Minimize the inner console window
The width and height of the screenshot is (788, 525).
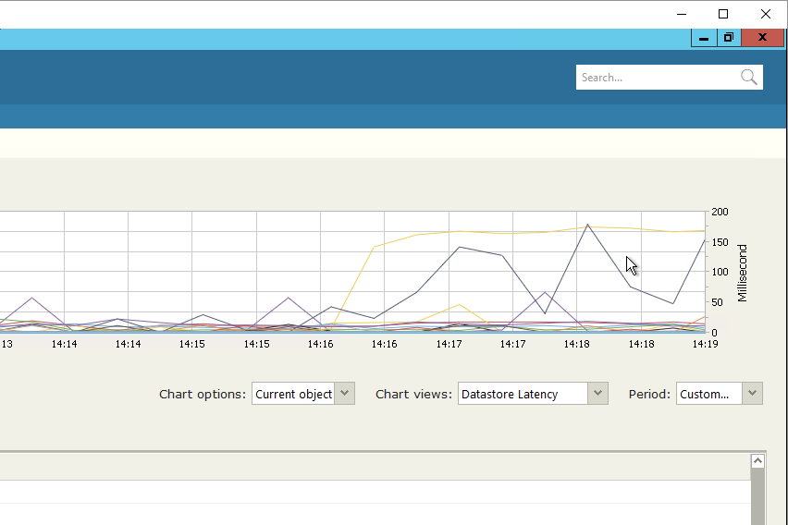(704, 38)
